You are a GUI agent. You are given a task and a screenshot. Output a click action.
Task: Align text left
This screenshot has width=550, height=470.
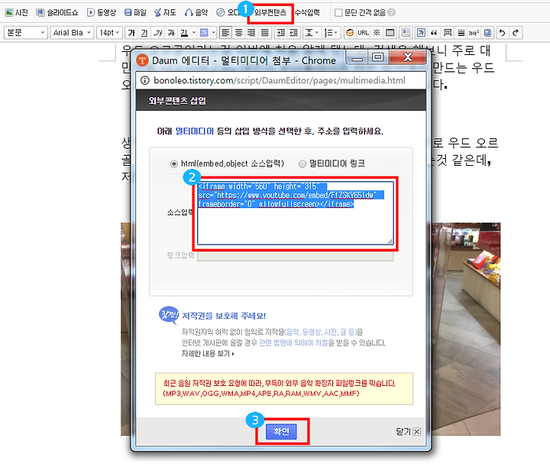coord(225,33)
